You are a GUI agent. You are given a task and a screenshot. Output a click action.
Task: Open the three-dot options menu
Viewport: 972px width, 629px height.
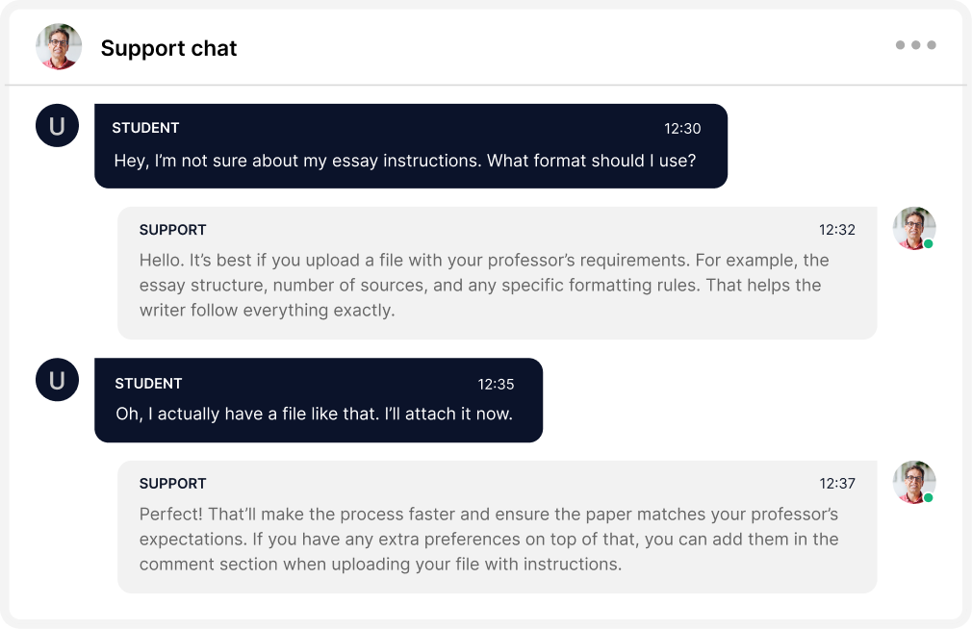[915, 45]
